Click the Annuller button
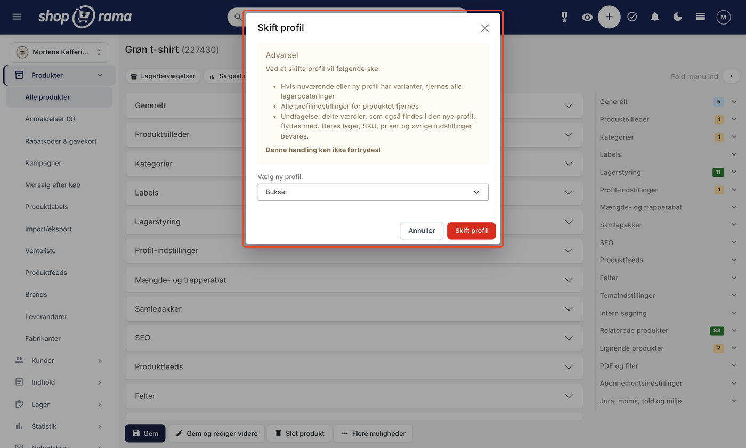The width and height of the screenshot is (746, 448). tap(421, 231)
